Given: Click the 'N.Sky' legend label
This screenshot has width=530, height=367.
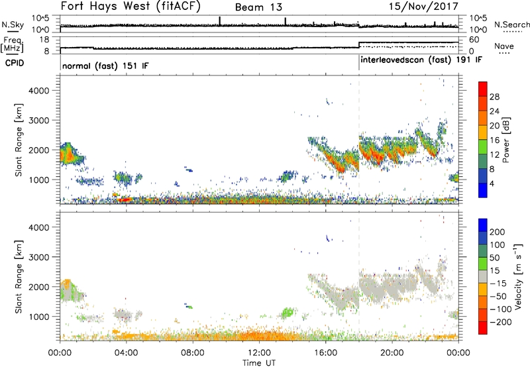Looking at the screenshot, I should (x=13, y=25).
